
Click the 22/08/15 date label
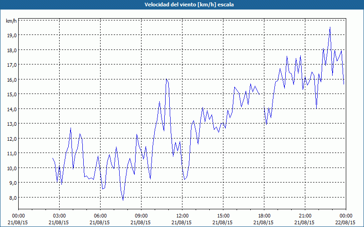345,222
